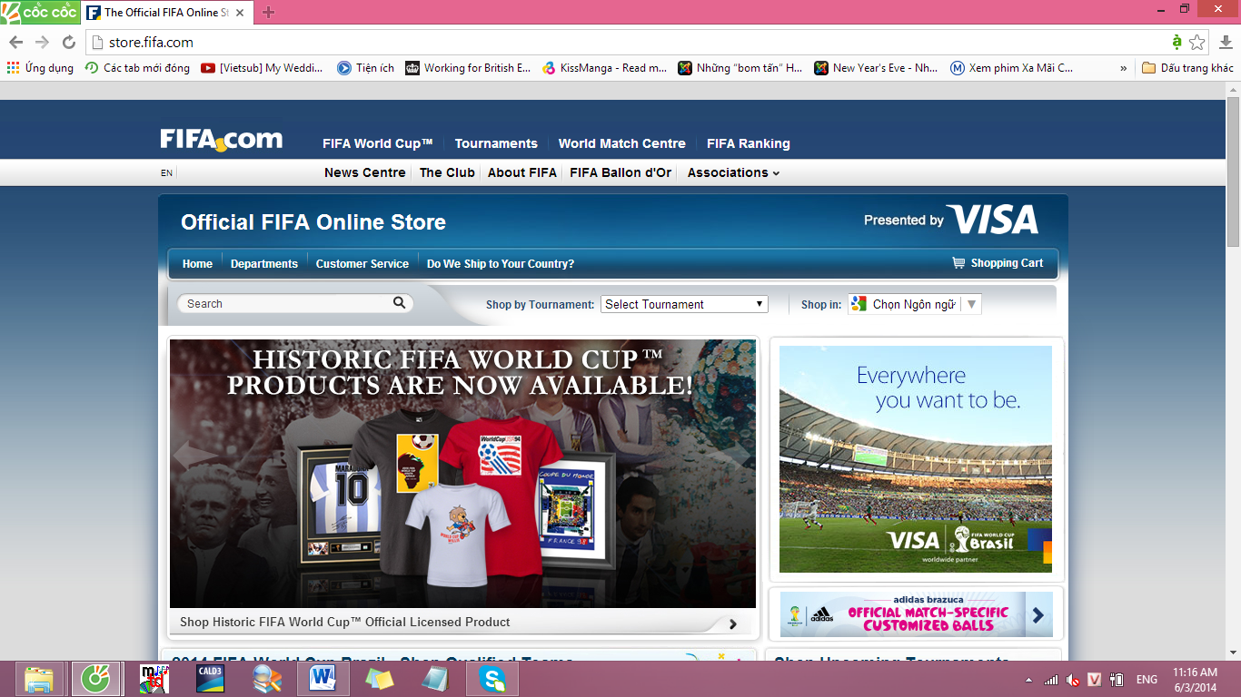This screenshot has width=1241, height=697.
Task: Click the FIFA.com logo
Action: 221,140
